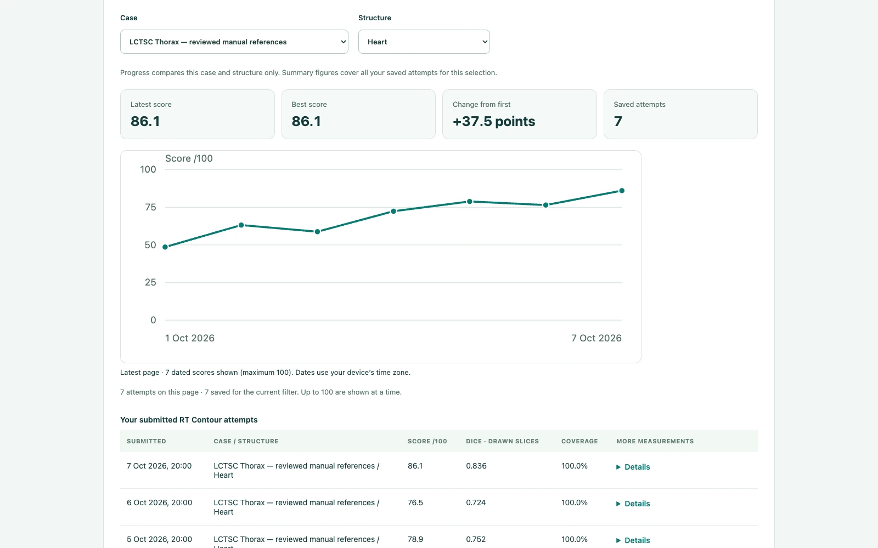Click the score value 78.9 in table
878x548 pixels.
[415, 539]
